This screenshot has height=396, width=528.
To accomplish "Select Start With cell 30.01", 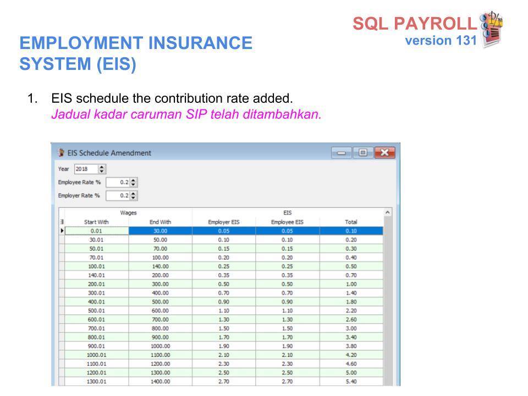I will (x=96, y=240).
